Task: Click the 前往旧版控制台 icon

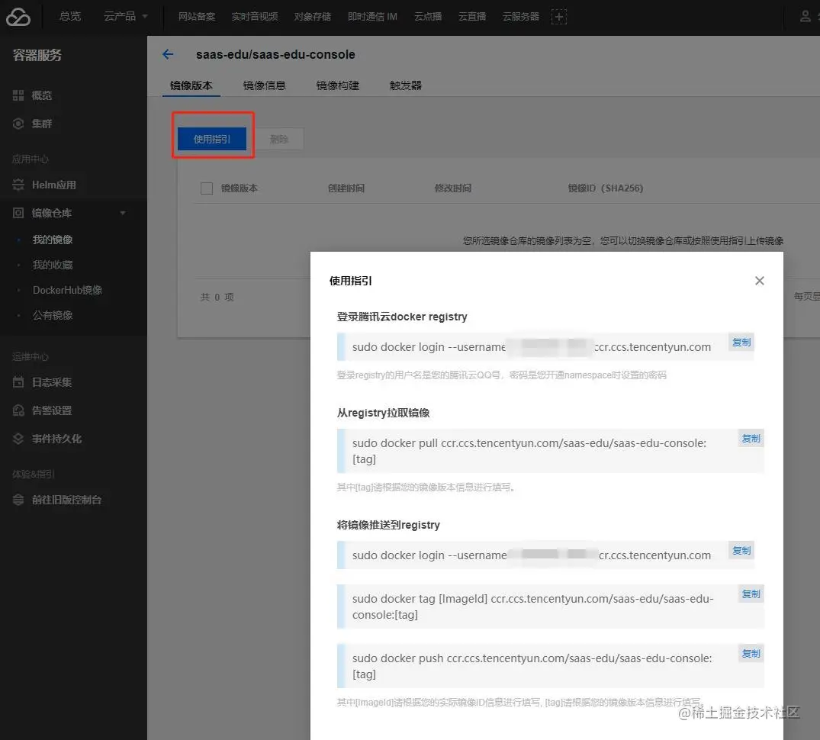Action: point(18,500)
